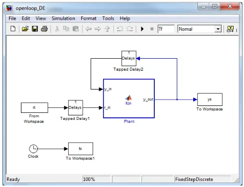Save the model using the floppy disk icon

pyautogui.click(x=35, y=29)
